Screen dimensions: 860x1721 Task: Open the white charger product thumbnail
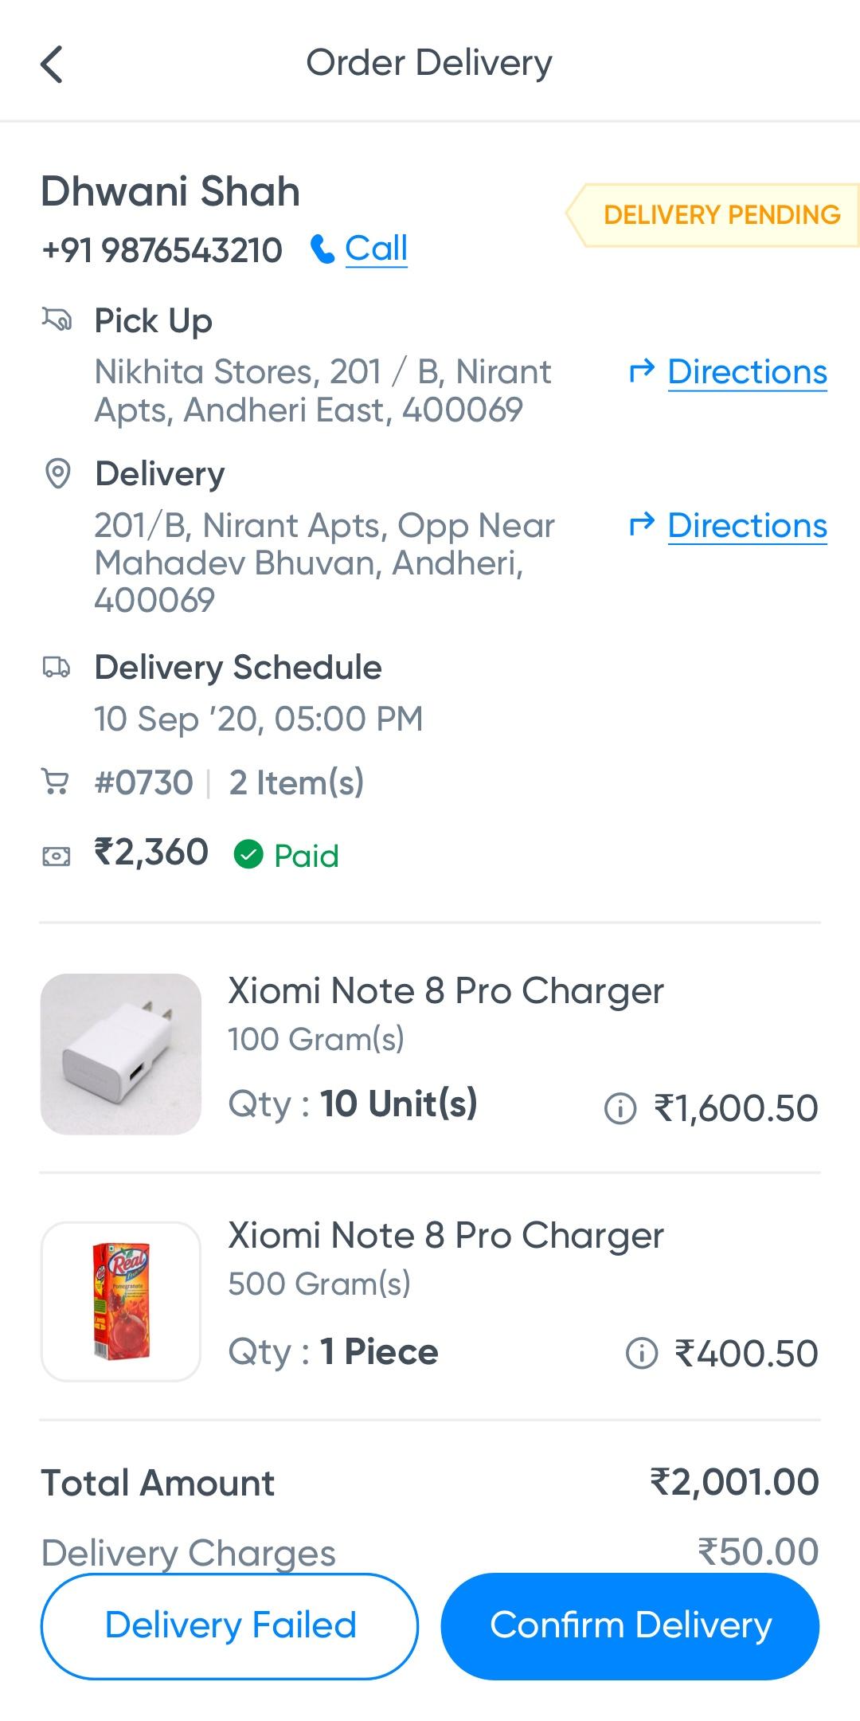[x=121, y=1053]
